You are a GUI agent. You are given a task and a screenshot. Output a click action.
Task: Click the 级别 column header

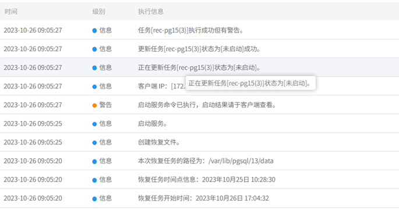coord(98,12)
